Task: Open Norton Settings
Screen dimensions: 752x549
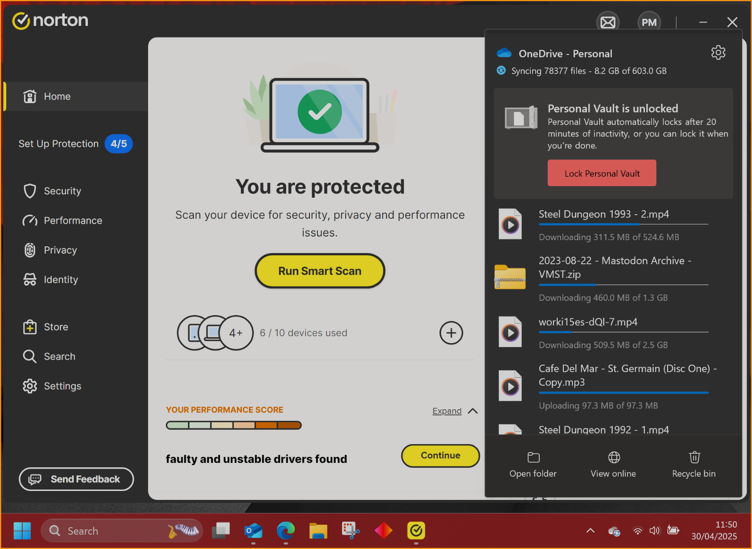Action: pos(53,386)
